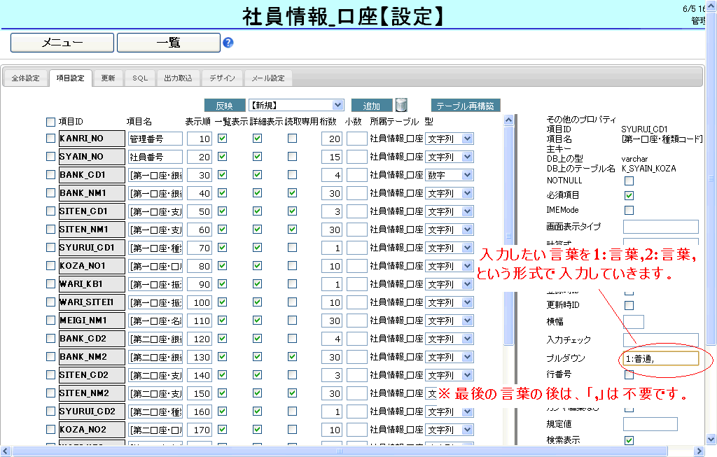The height and width of the screenshot is (457, 717).
Task: Switch to the 全体設定 tab
Action: 26,78
